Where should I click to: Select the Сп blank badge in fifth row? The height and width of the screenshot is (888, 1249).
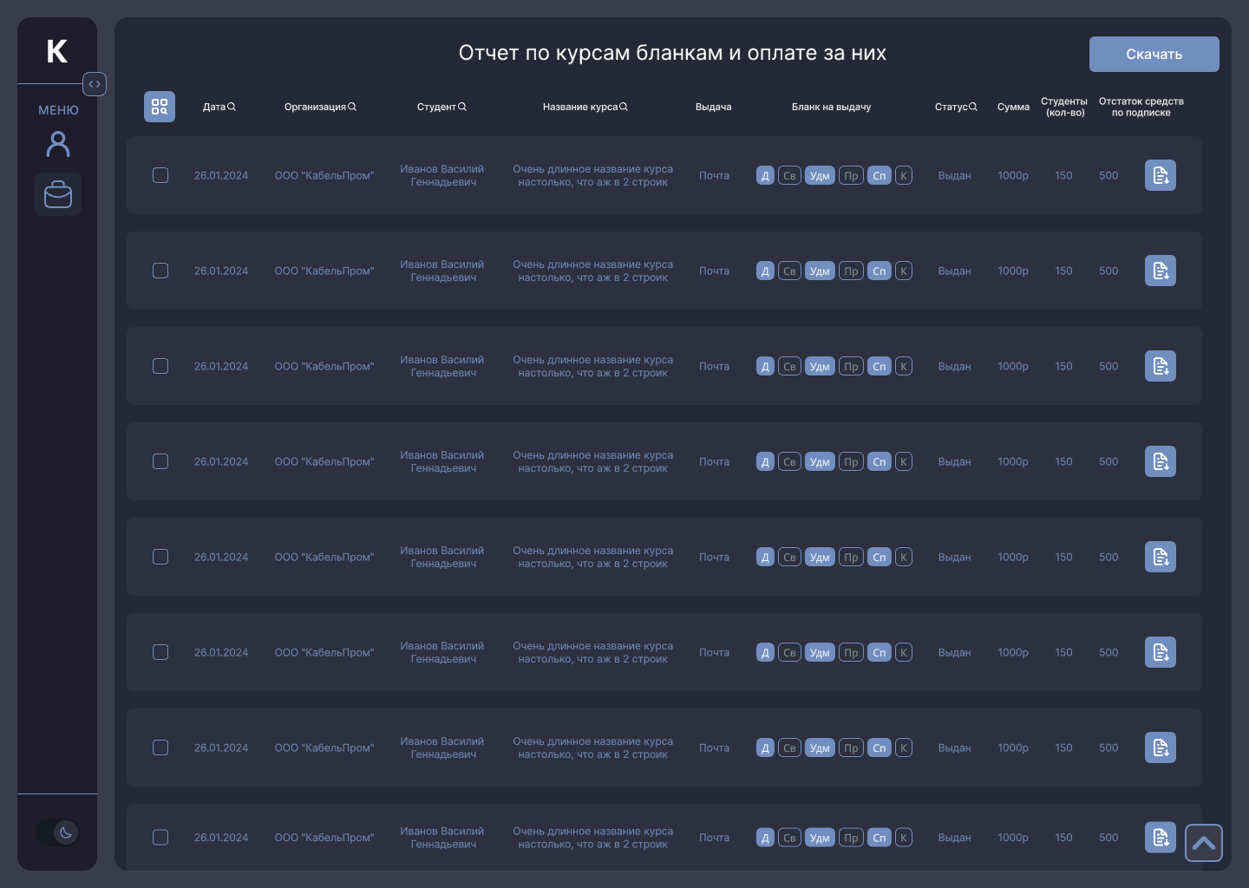[x=880, y=558]
